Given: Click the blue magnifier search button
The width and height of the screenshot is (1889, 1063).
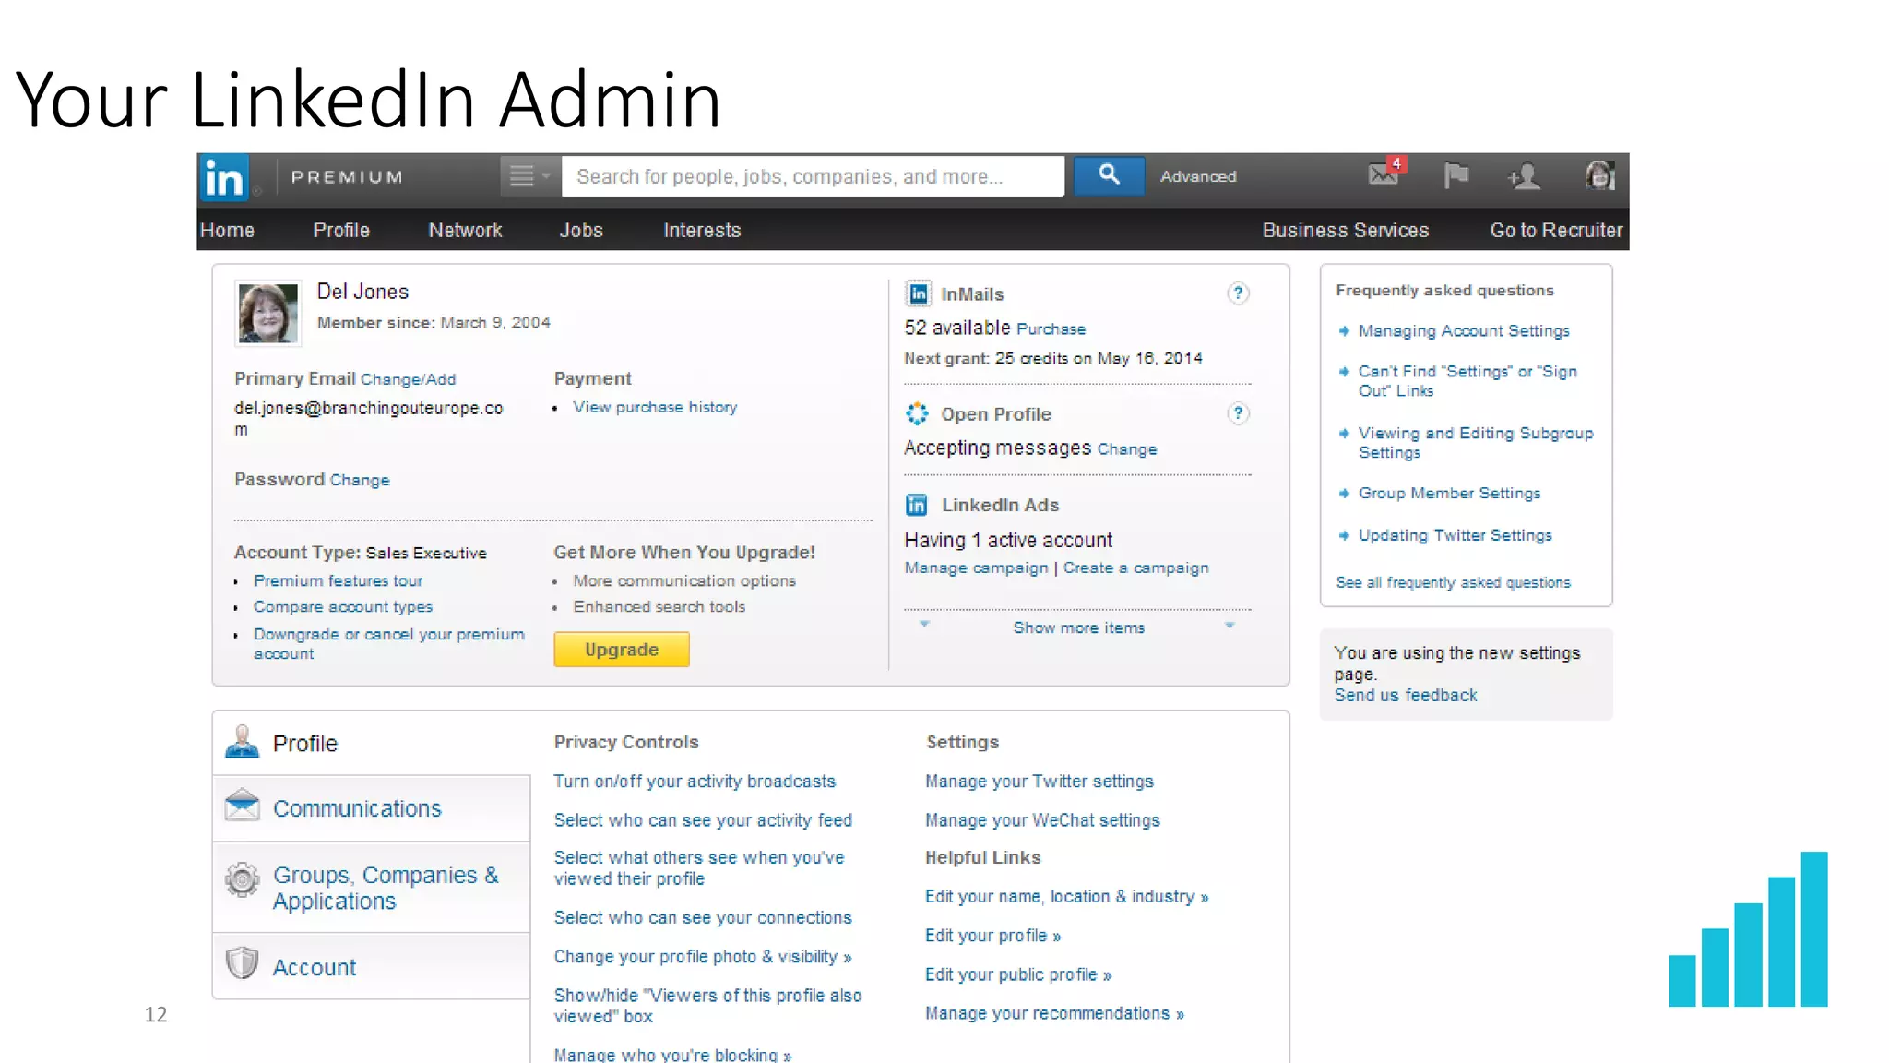Looking at the screenshot, I should (x=1109, y=175).
